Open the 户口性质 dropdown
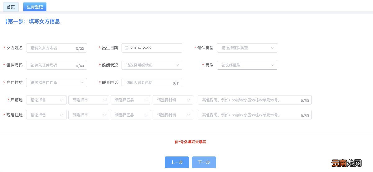 click(57, 82)
